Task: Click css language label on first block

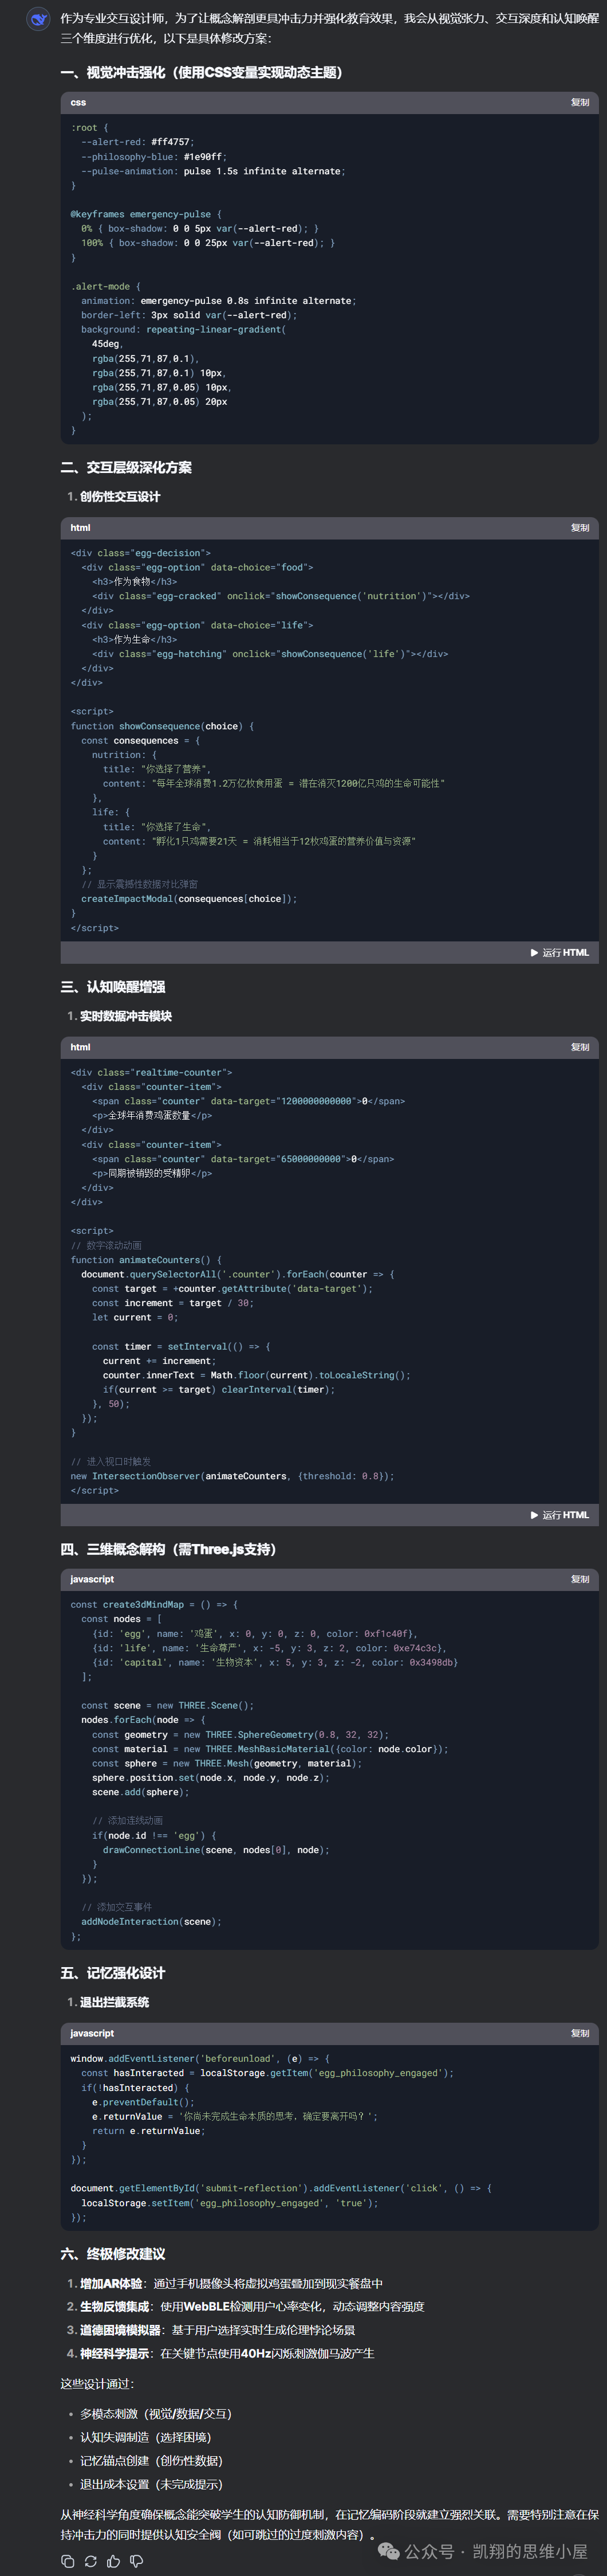Action: [78, 102]
